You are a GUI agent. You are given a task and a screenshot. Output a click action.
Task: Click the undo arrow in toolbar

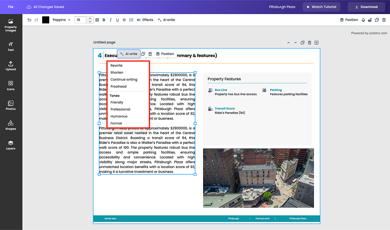pyautogui.click(x=29, y=20)
